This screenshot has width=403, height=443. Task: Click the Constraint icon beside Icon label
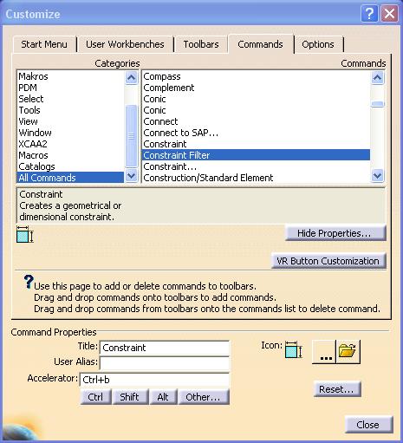pyautogui.click(x=294, y=350)
